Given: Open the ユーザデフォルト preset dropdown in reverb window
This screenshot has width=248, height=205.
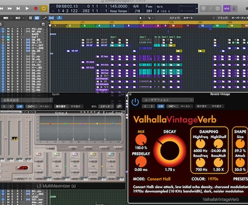Looking at the screenshot, I should click(168, 100).
